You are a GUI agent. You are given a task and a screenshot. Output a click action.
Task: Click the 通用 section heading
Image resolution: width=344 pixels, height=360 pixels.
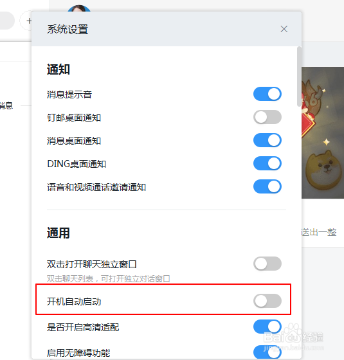(59, 233)
